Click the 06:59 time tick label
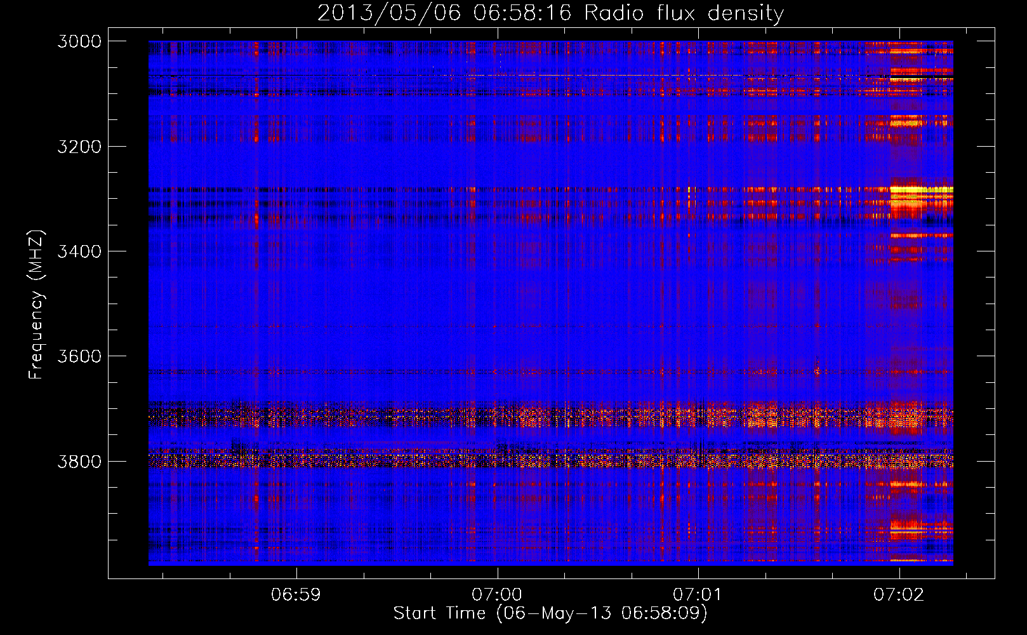Image resolution: width=1027 pixels, height=635 pixels. [296, 594]
